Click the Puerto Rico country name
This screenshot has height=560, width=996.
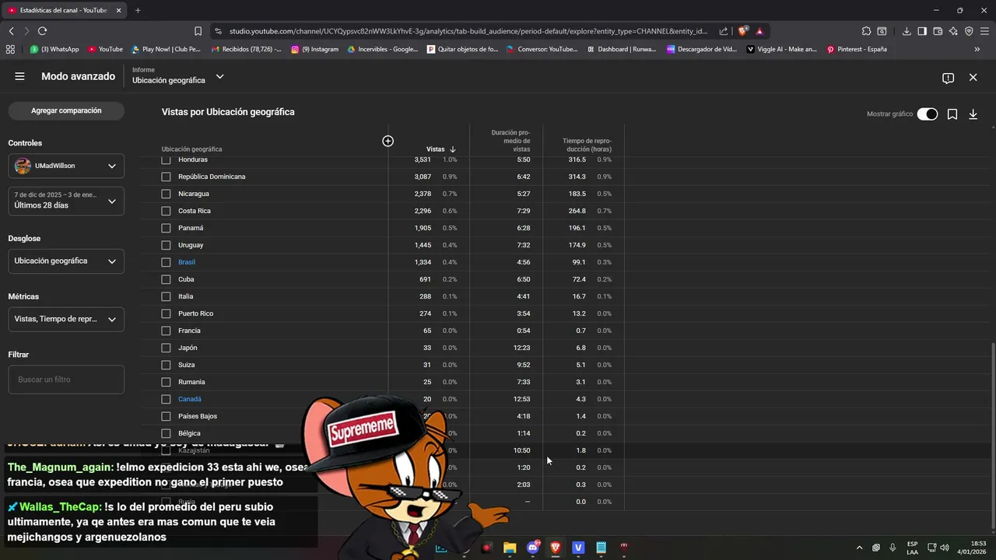tap(195, 313)
